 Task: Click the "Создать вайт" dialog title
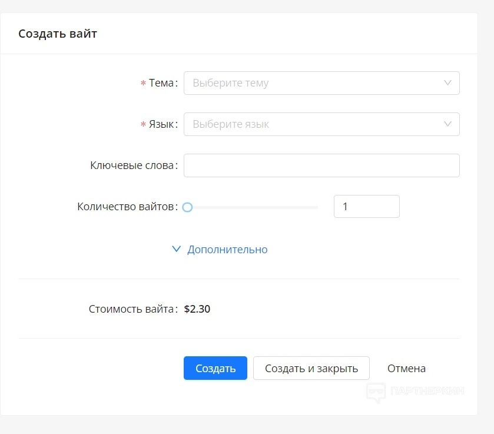click(58, 34)
